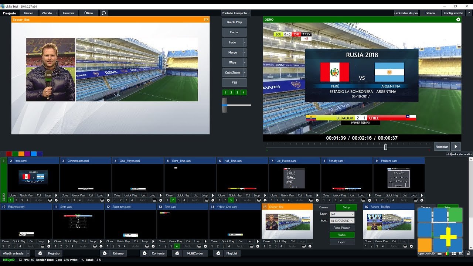Click the Soccer_Box preview window icon

206,19
